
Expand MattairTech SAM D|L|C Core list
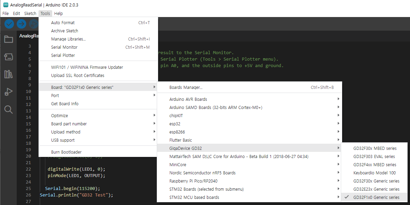point(249,157)
